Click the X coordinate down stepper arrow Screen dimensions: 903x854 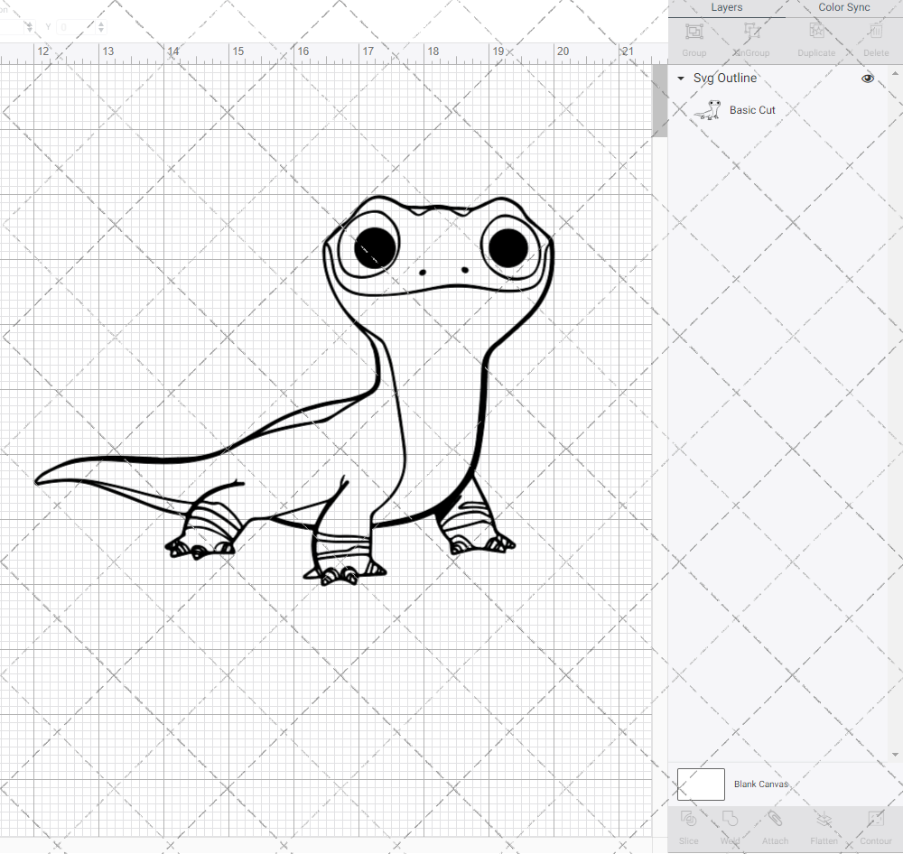[x=29, y=31]
